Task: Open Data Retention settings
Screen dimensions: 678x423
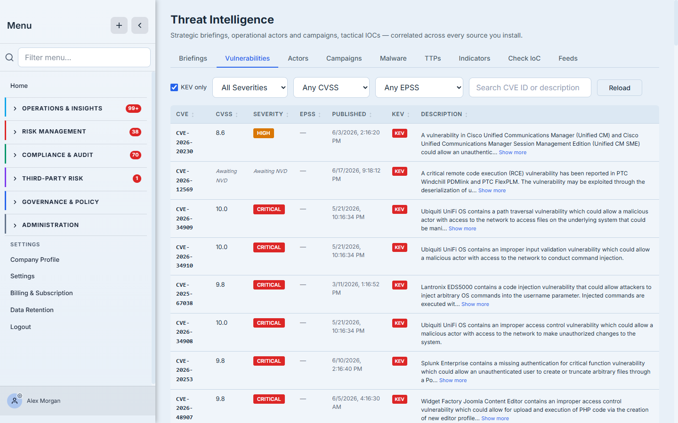Action: point(32,310)
